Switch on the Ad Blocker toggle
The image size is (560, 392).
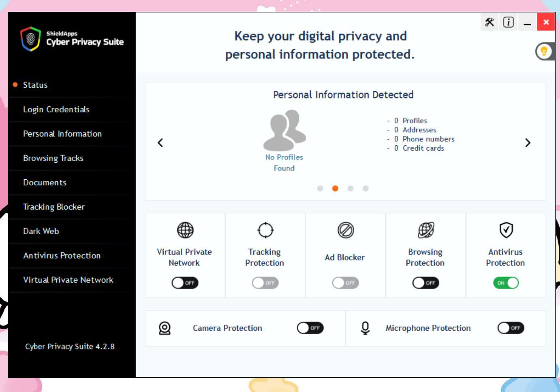(346, 283)
